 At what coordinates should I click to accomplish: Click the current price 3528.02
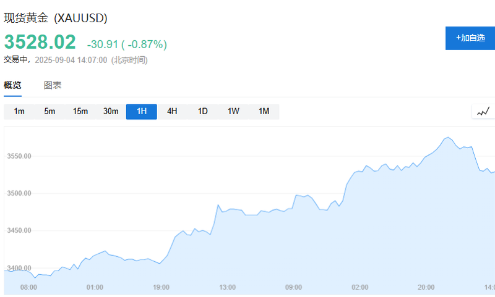tap(40, 42)
